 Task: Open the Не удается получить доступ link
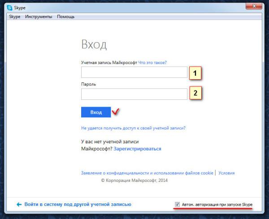133,128
